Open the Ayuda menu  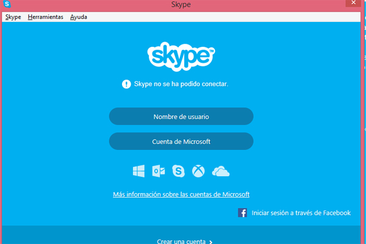pyautogui.click(x=79, y=17)
